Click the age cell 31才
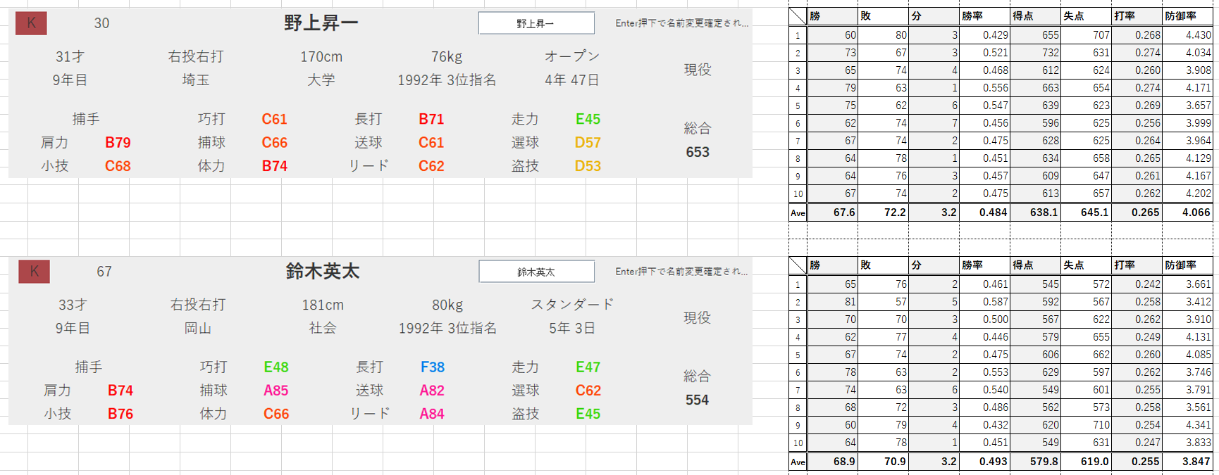This screenshot has width=1219, height=475. [x=70, y=56]
